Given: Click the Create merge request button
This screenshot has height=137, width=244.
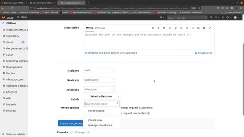Looking at the screenshot, I should pos(71,123).
